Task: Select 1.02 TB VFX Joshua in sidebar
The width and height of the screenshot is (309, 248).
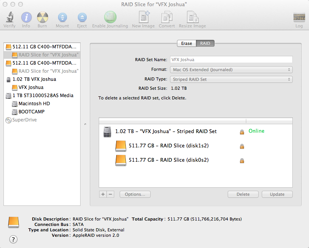Action: (x=42, y=79)
